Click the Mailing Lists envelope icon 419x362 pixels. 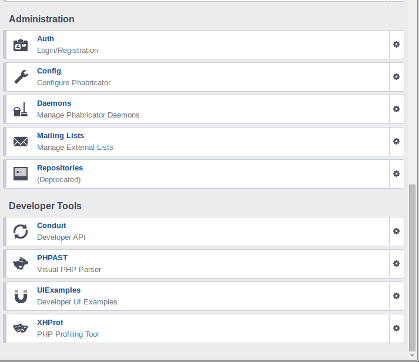[x=21, y=142]
